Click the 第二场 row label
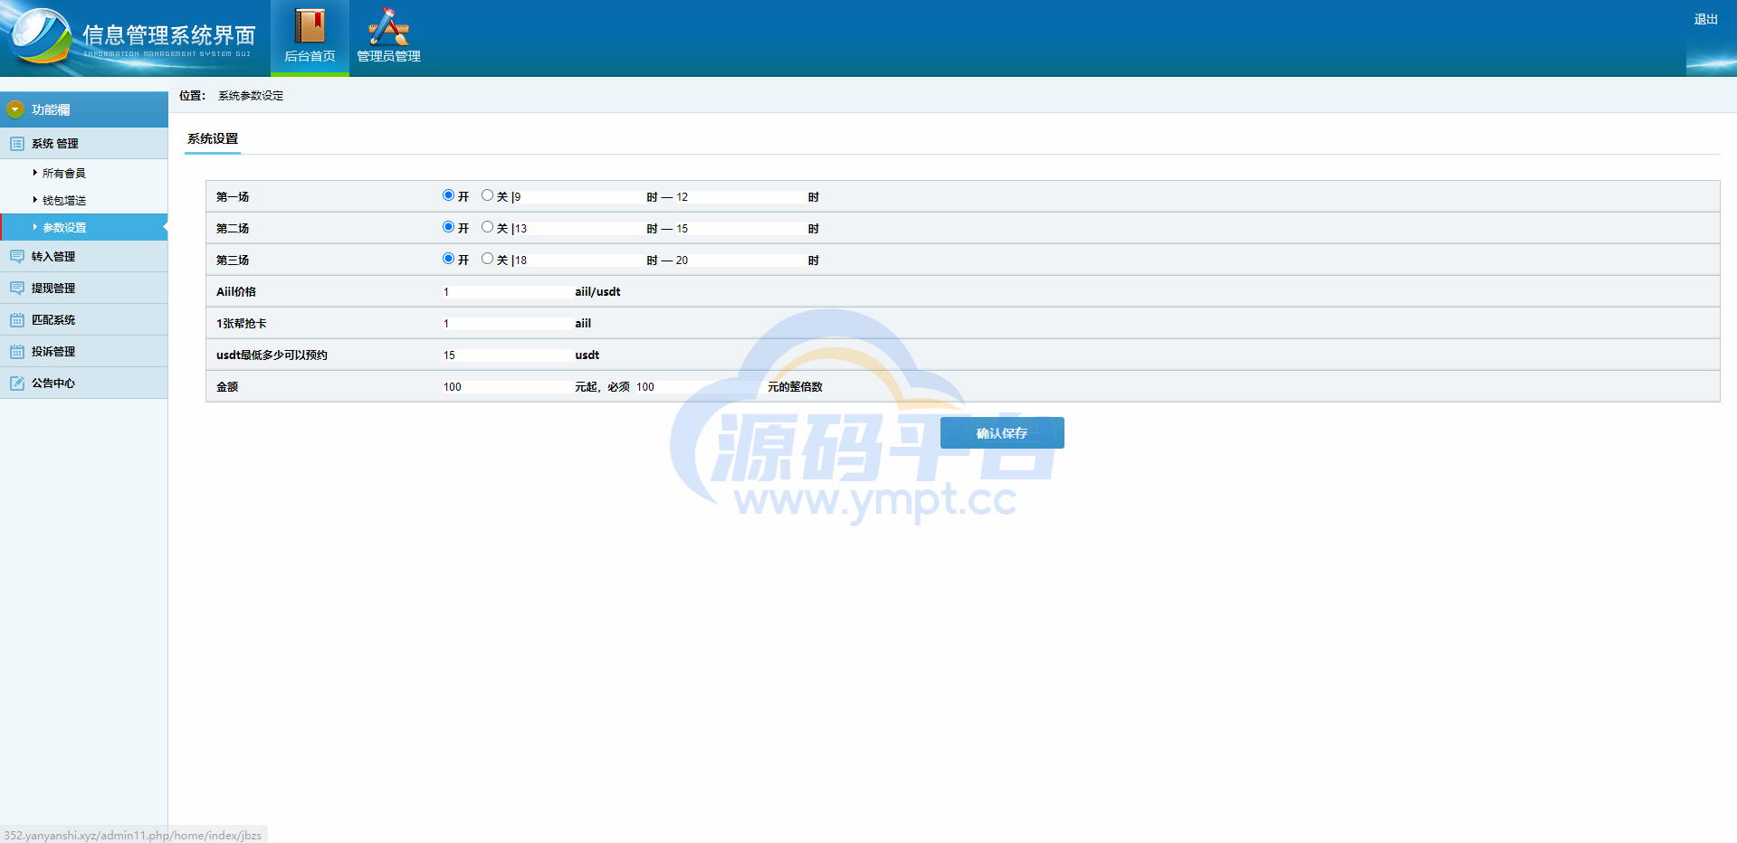Screen dimensions: 1737x843 tap(233, 229)
